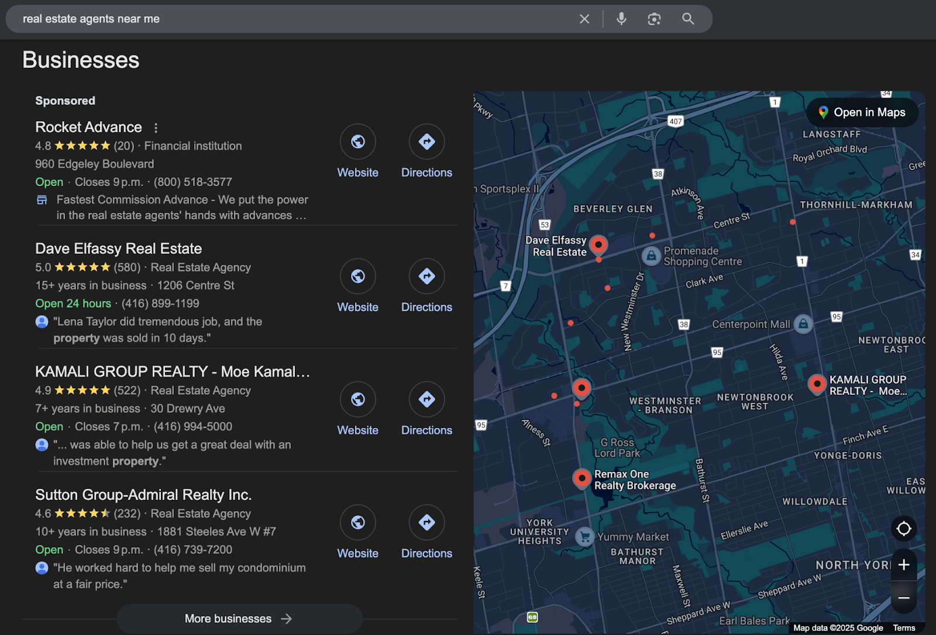
Task: Open Google Lens image search icon
Action: [x=654, y=19]
